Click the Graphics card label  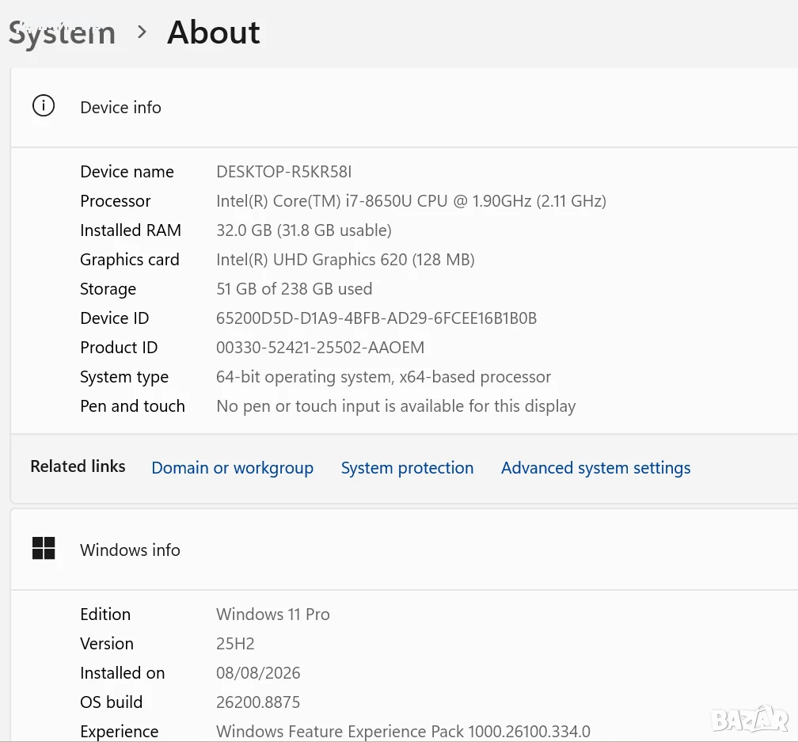coord(130,260)
